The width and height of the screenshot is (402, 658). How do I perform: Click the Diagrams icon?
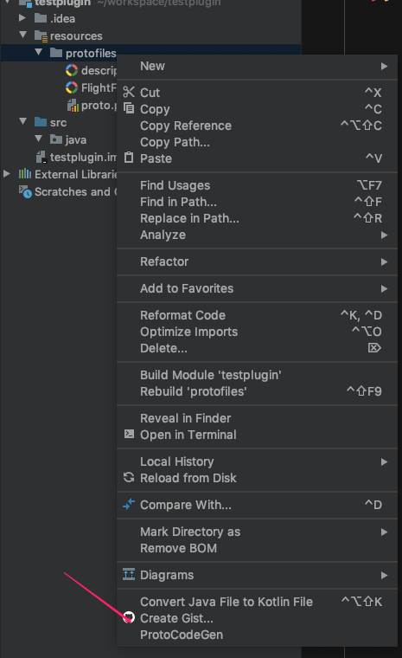129,574
